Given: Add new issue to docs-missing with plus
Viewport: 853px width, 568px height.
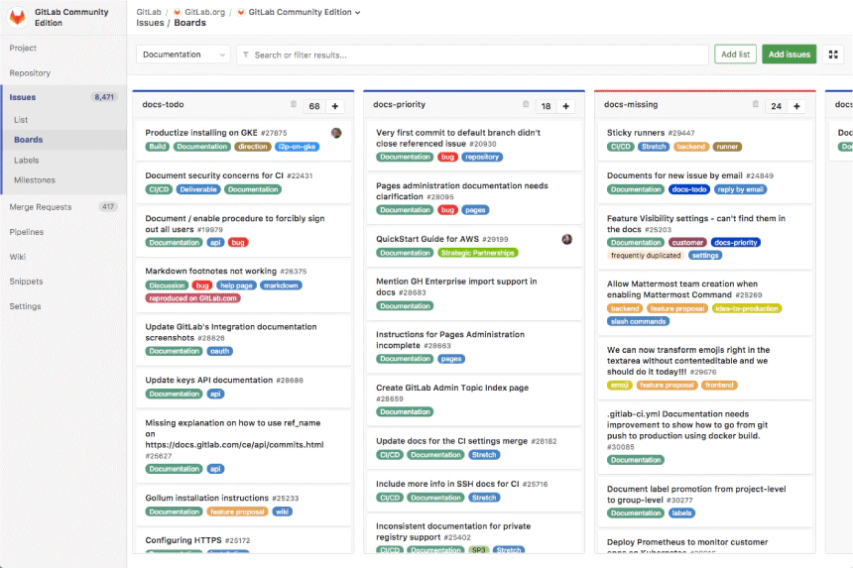Looking at the screenshot, I should point(796,106).
